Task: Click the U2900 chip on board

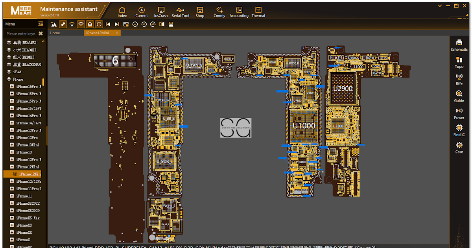Action: point(343,89)
